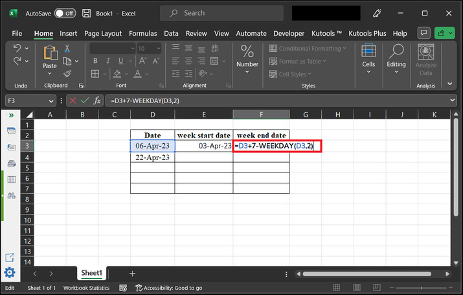Confirm formula entry with checkmark
This screenshot has width=463, height=295.
85,100
